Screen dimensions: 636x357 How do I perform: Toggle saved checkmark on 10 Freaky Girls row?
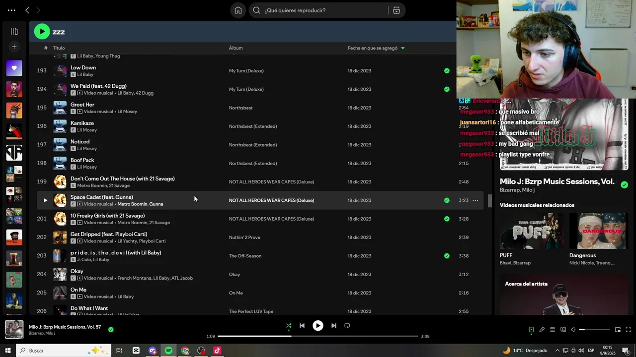click(x=447, y=219)
